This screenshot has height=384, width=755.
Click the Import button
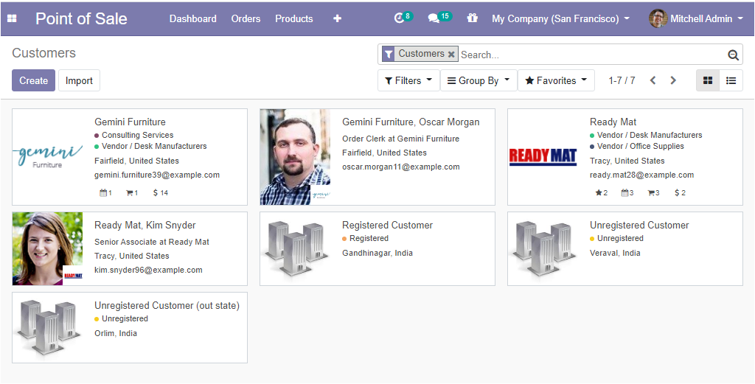coord(79,80)
